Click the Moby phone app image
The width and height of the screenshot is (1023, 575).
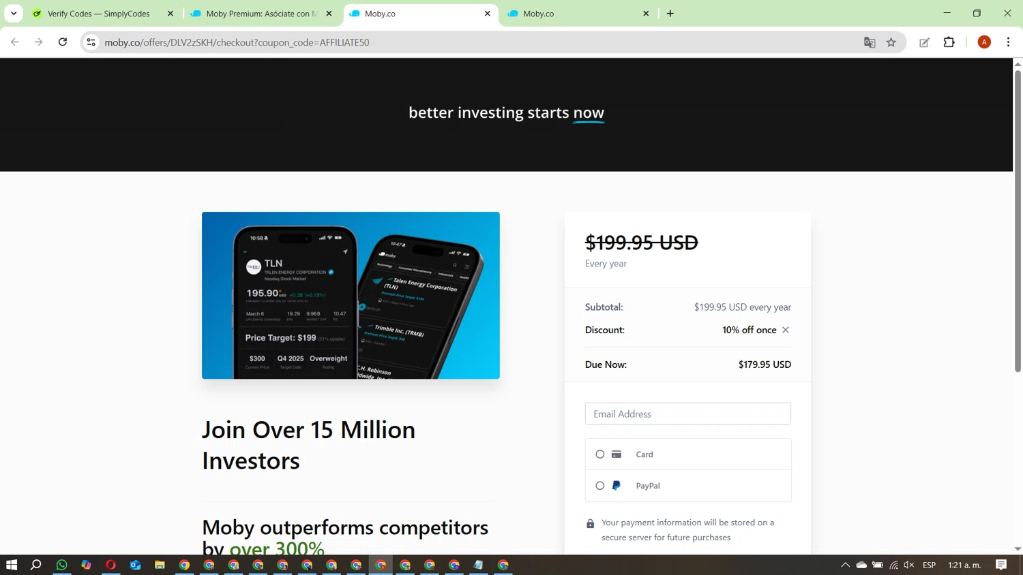[351, 295]
